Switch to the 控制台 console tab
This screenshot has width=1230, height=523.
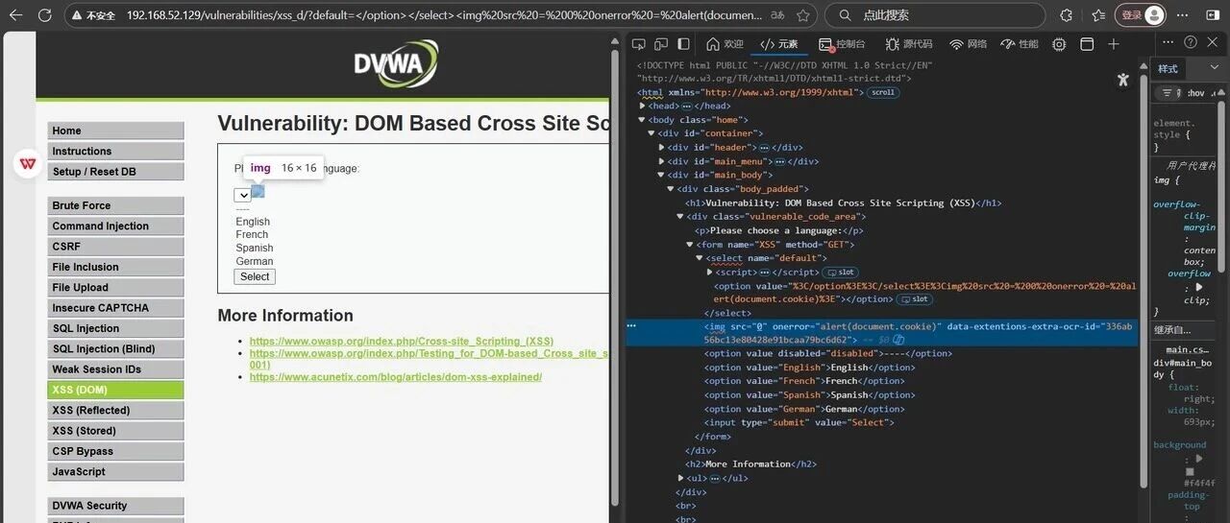[842, 44]
